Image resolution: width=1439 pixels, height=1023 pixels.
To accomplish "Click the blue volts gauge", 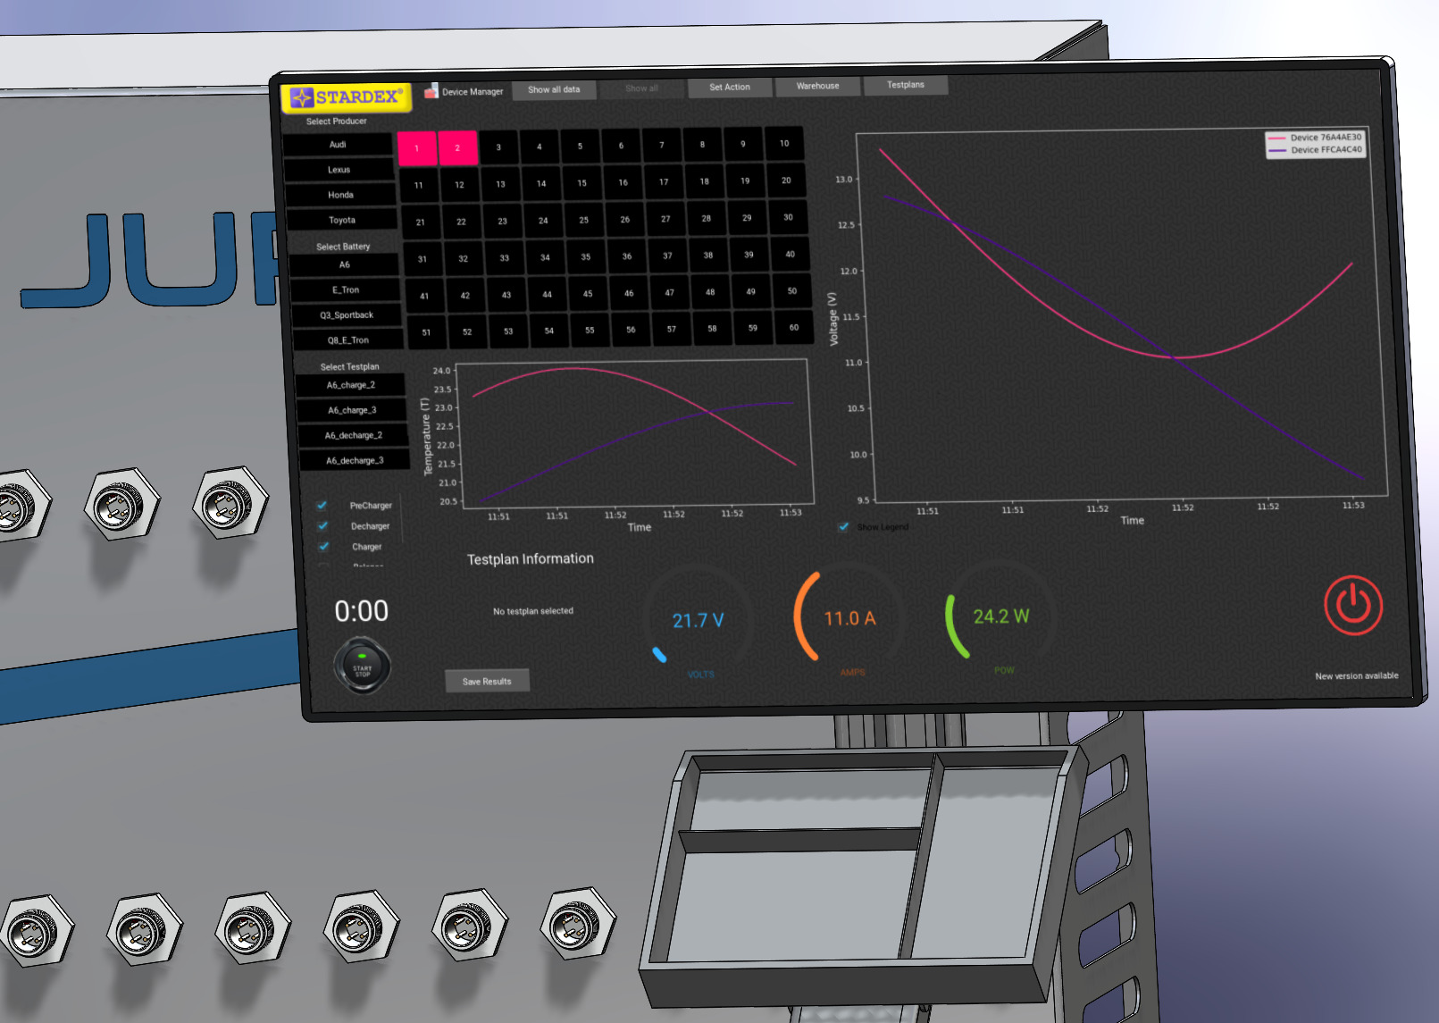I will coord(698,620).
